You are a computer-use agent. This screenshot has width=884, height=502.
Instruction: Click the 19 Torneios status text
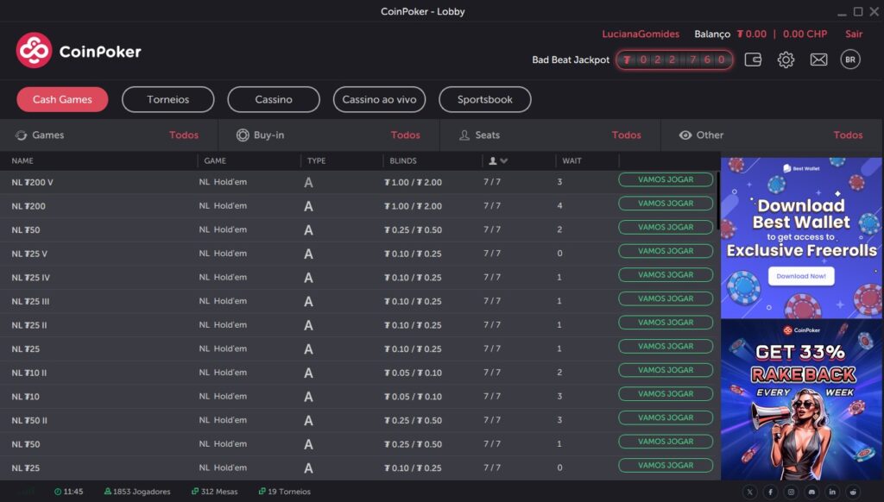click(289, 492)
